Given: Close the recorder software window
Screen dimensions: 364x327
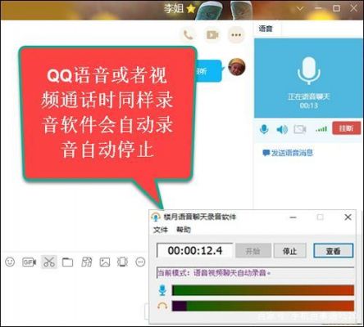Looking at the screenshot, I should click(348, 217).
